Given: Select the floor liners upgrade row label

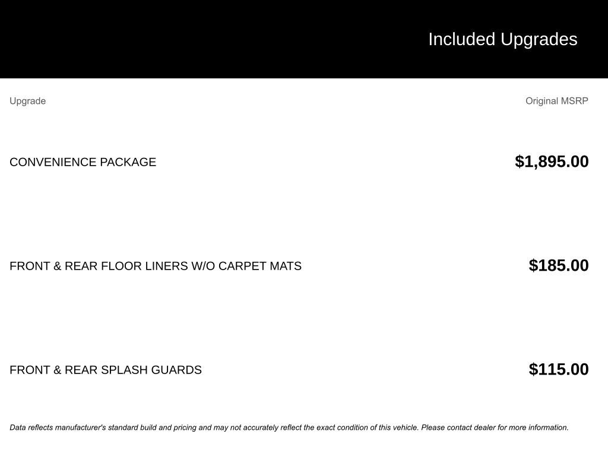Looking at the screenshot, I should [x=155, y=266].
